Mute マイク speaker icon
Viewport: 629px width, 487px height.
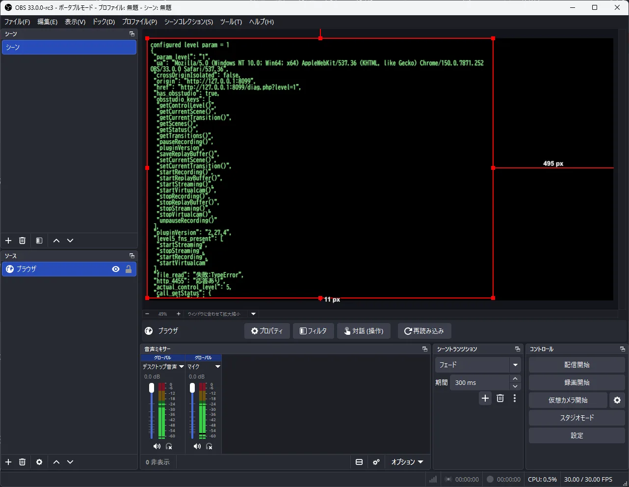(197, 446)
